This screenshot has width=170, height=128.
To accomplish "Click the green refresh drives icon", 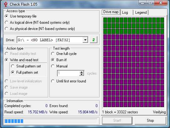I will pos(94,40).
